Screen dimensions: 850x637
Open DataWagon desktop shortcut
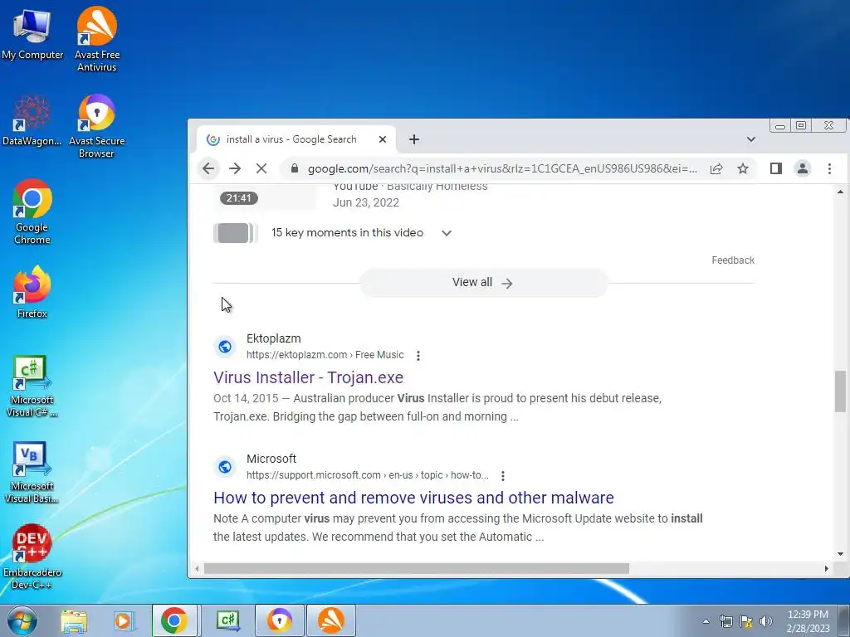[32, 120]
